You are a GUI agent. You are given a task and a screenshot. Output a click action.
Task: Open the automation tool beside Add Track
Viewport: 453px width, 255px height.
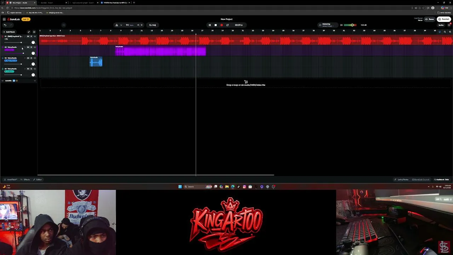29,32
